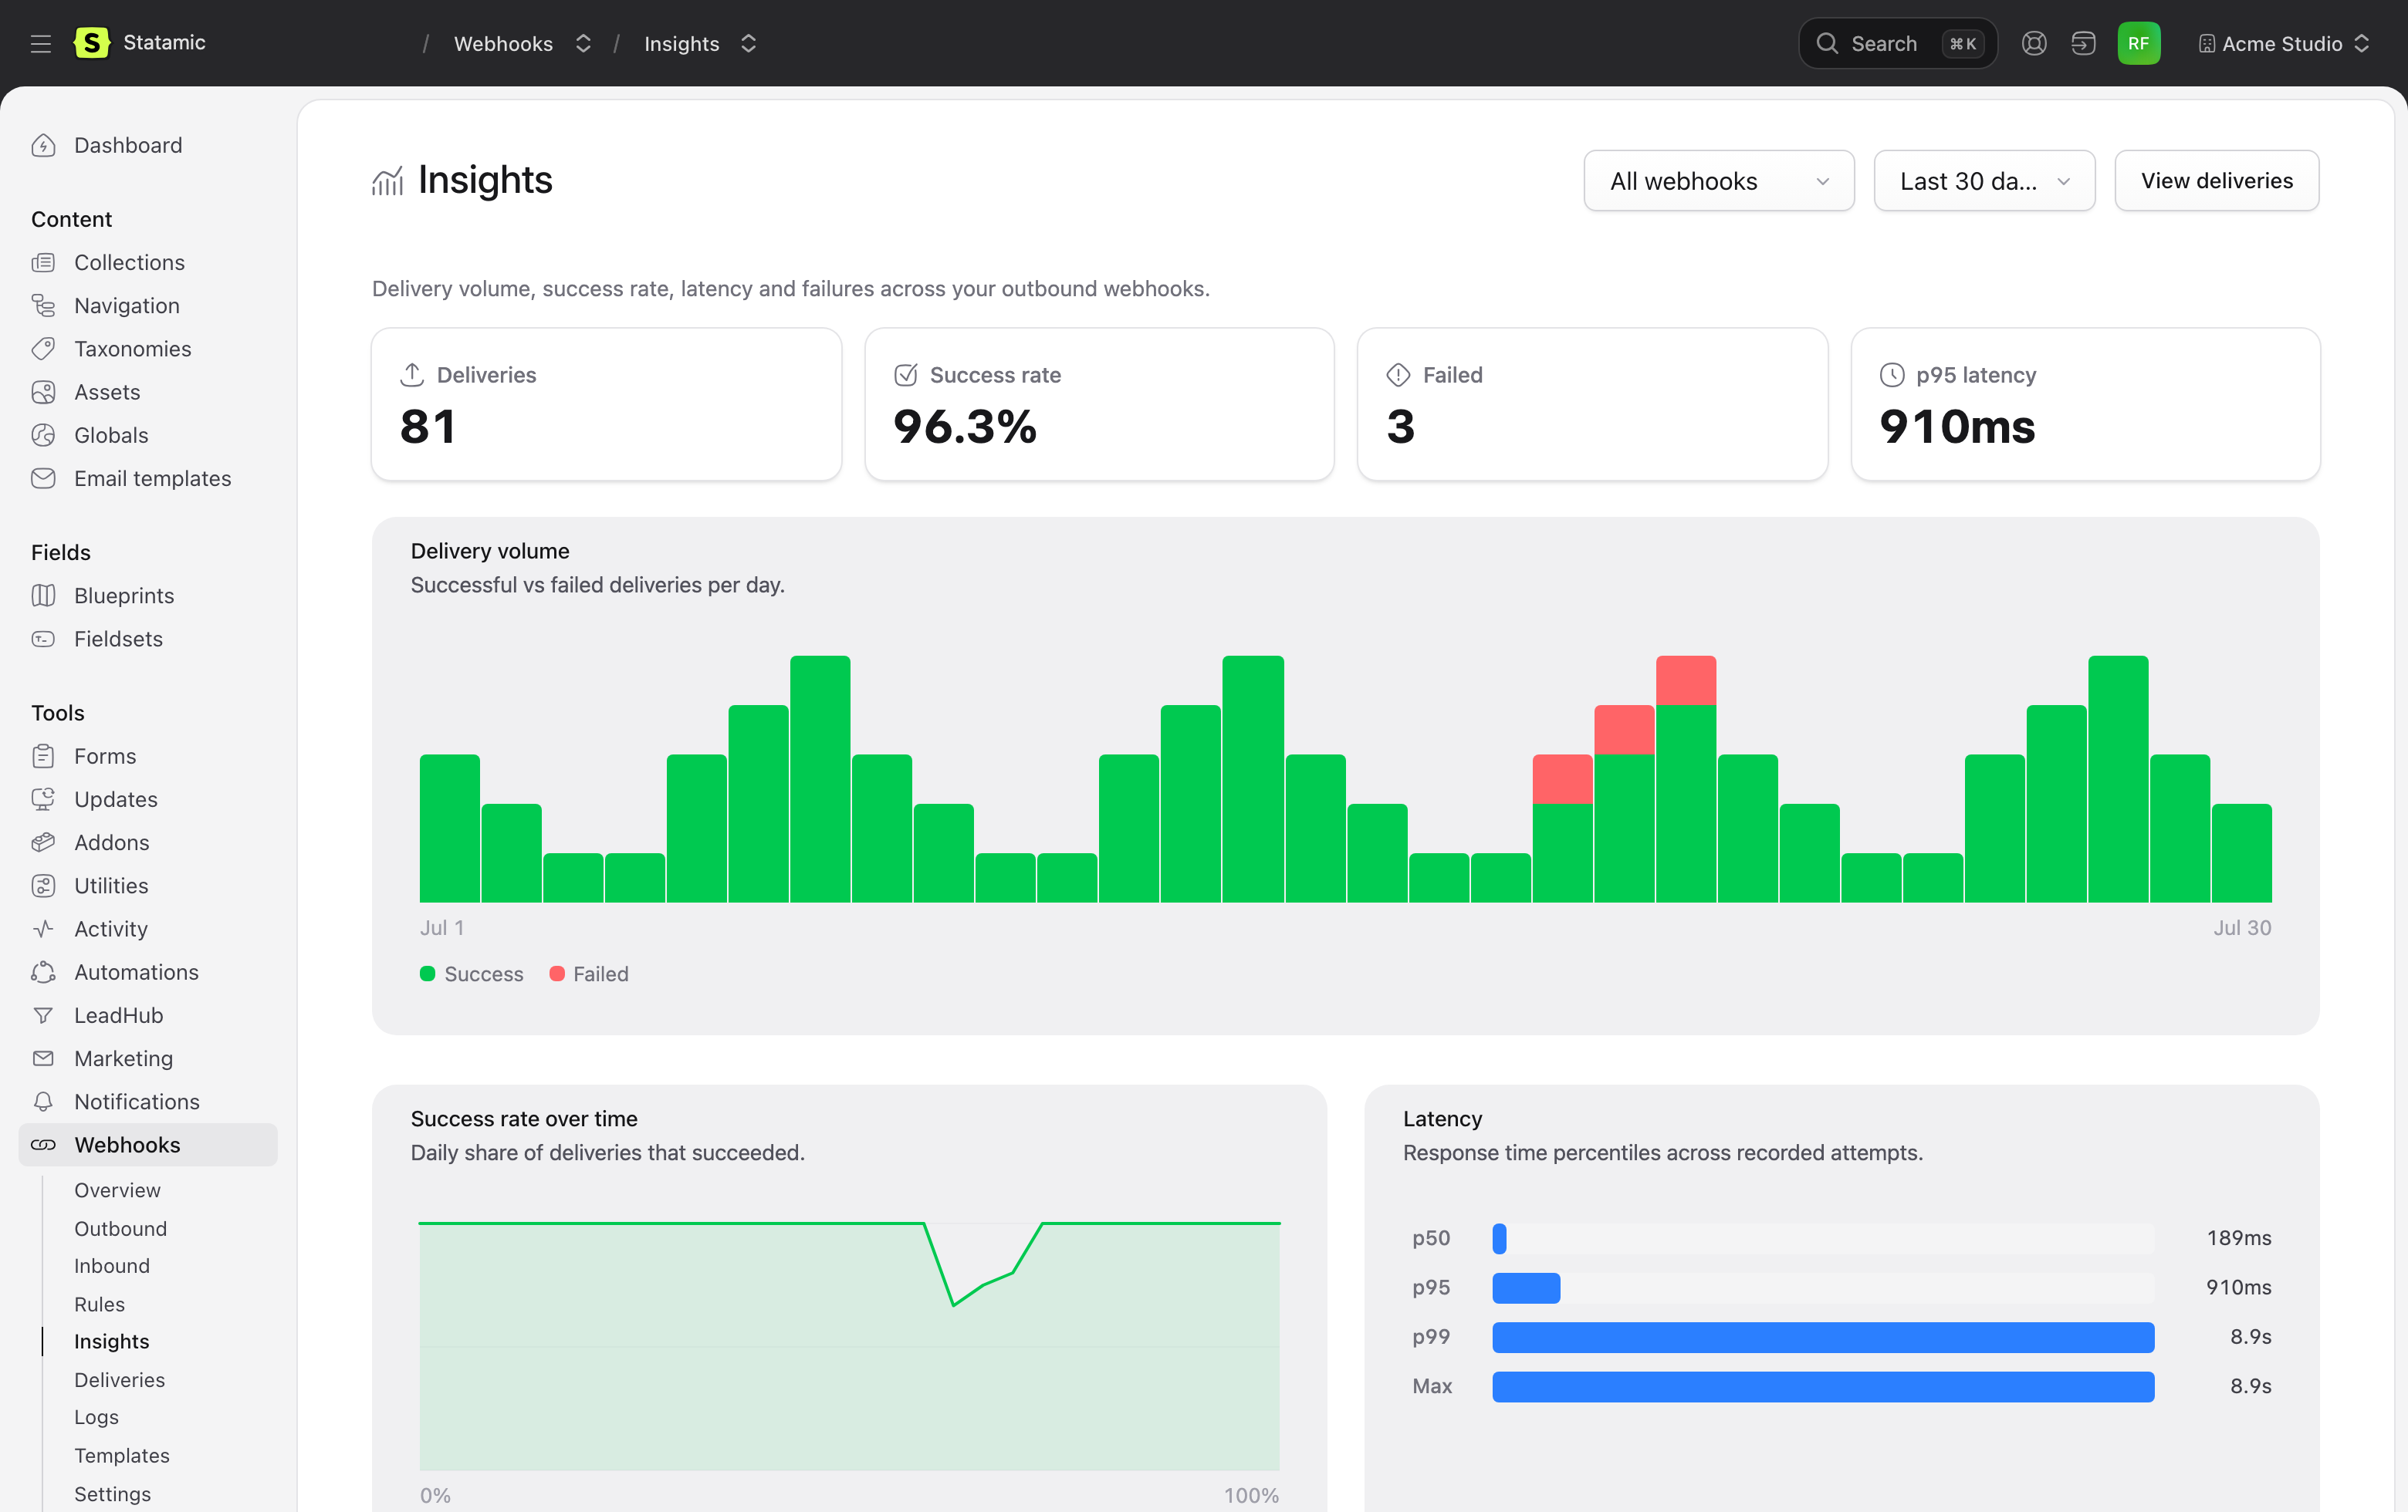Open the RF user avatar menu

pyautogui.click(x=2138, y=43)
